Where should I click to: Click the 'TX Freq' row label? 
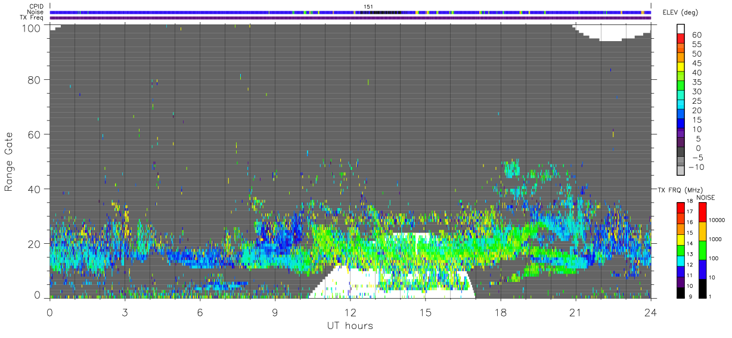33,18
